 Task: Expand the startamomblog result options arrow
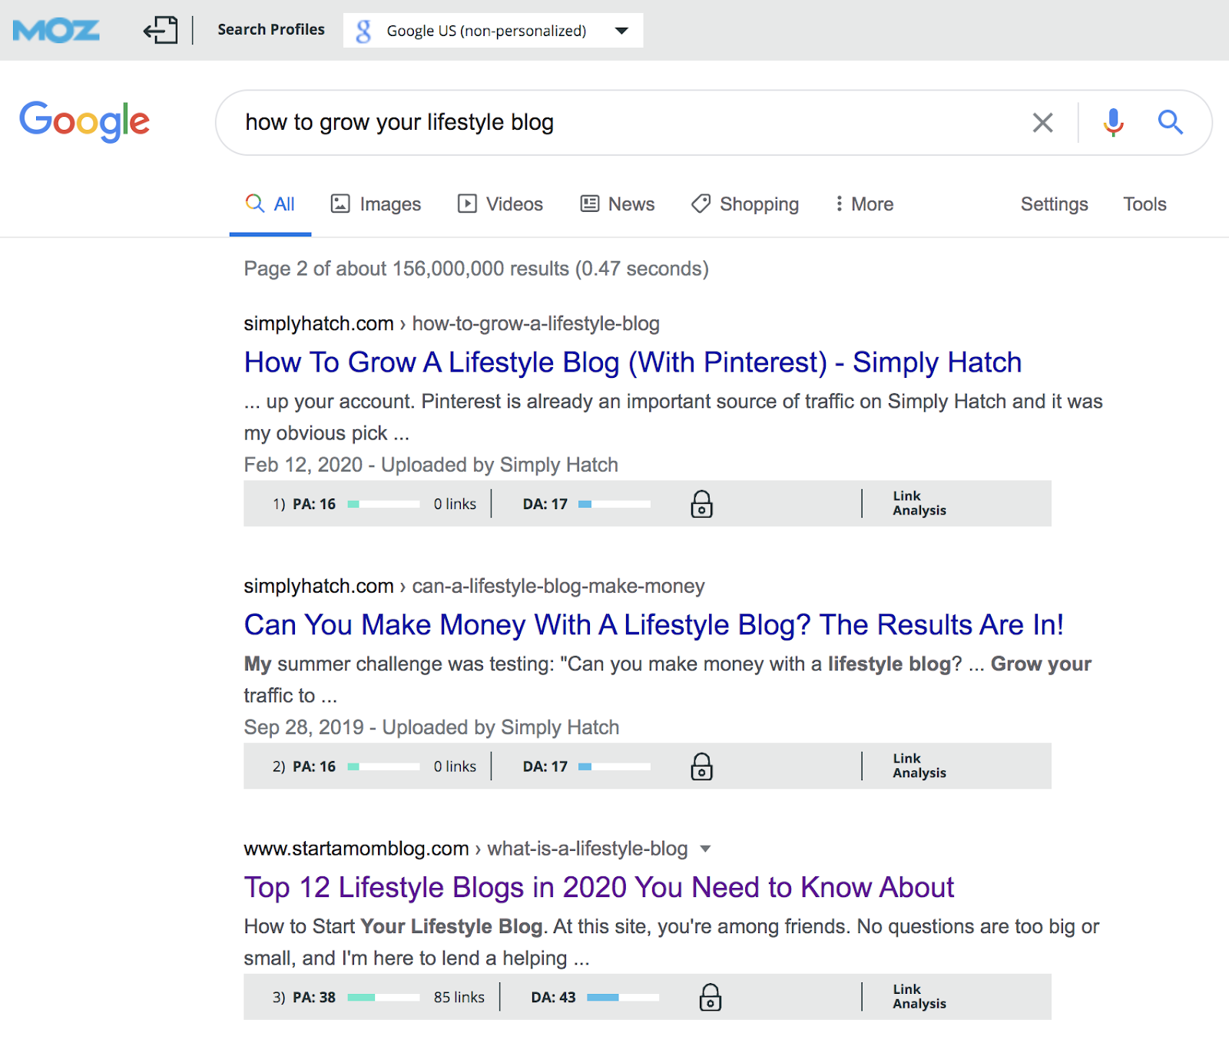[705, 849]
